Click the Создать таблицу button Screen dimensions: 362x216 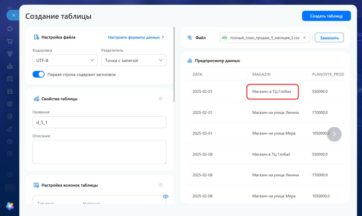pyautogui.click(x=326, y=16)
